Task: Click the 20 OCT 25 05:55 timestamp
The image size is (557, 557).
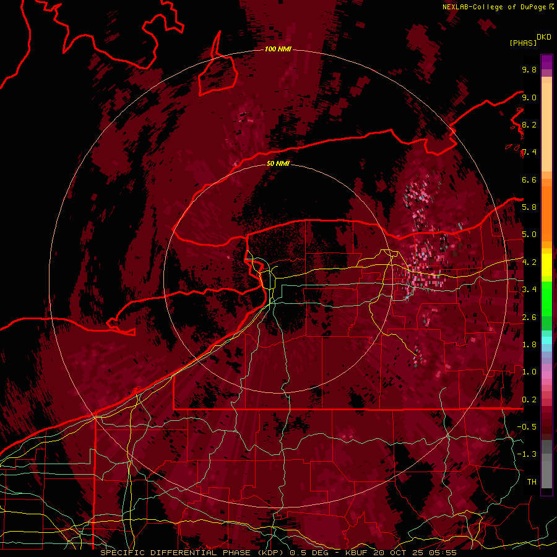Action: (415, 553)
